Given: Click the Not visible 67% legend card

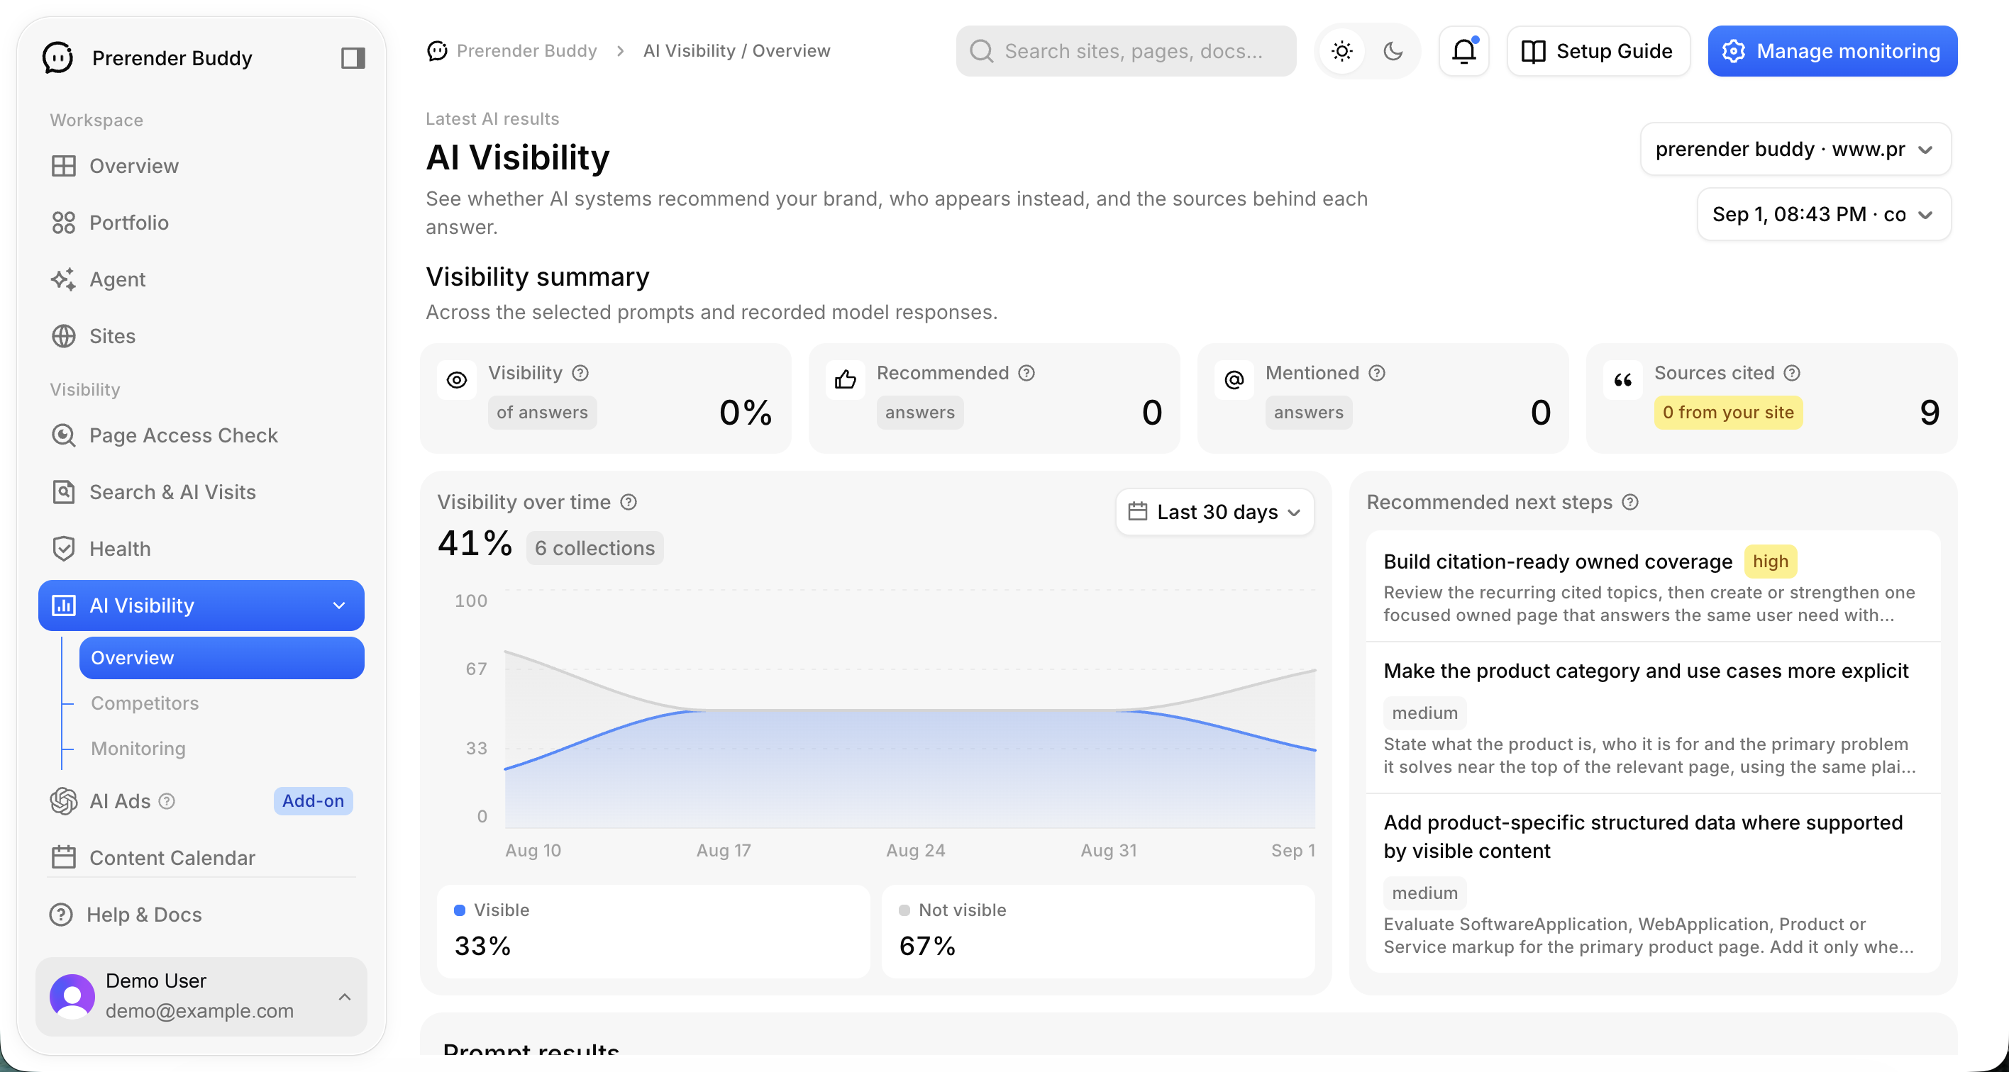Looking at the screenshot, I should point(1098,932).
